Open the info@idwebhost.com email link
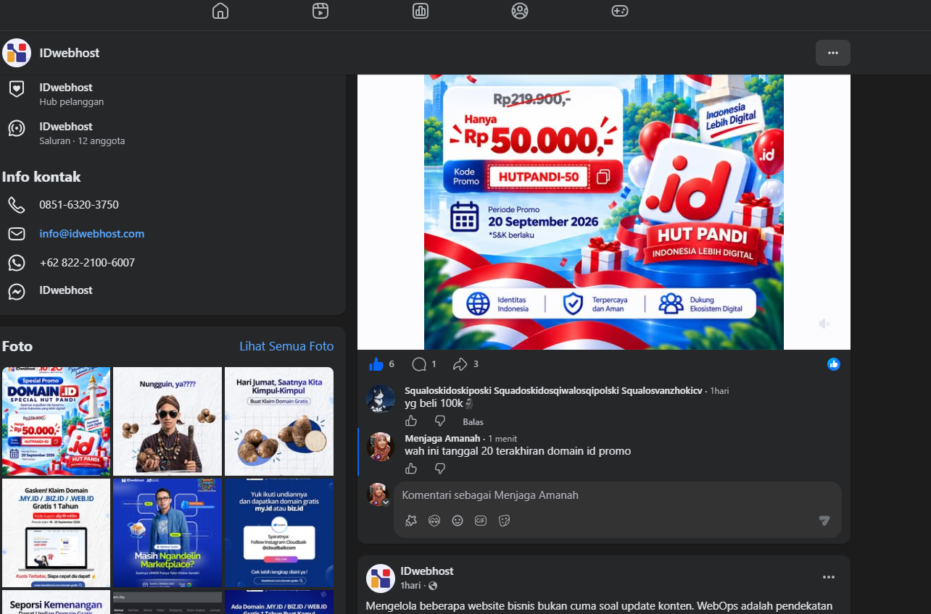 click(92, 234)
